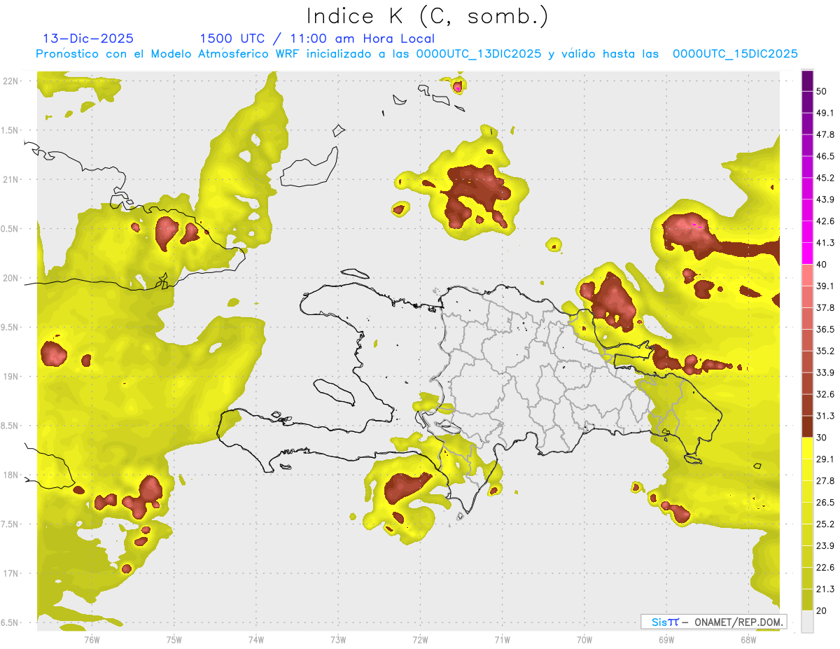Click the 70W longitude axis label
Viewport: 840px width, 649px height.
coord(584,639)
